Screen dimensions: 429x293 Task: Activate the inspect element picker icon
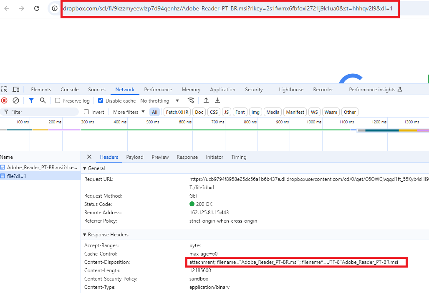point(4,89)
